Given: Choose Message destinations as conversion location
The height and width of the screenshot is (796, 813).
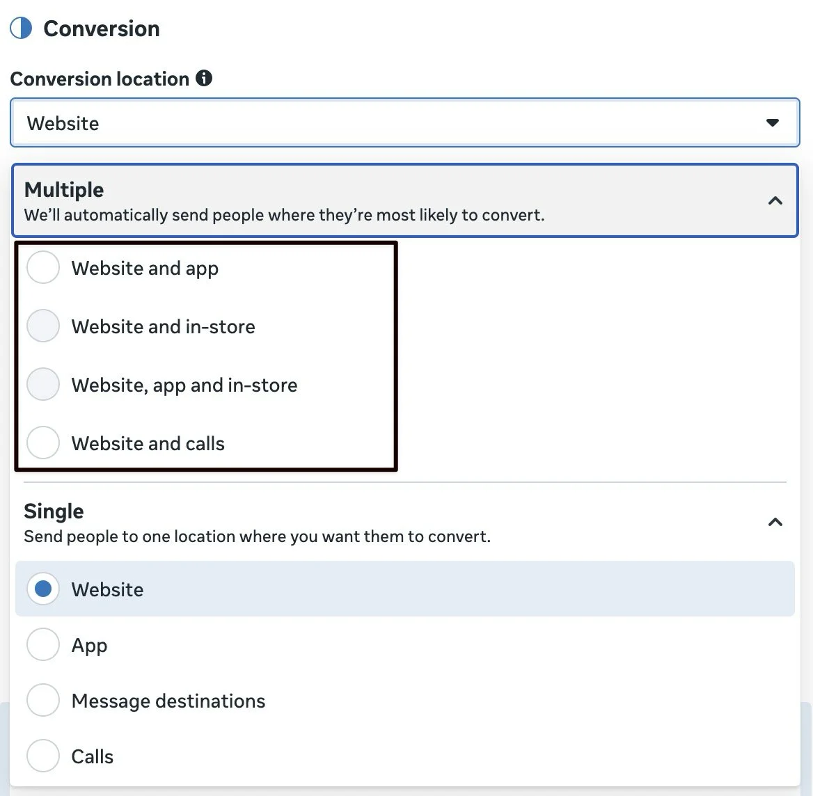Looking at the screenshot, I should (42, 700).
